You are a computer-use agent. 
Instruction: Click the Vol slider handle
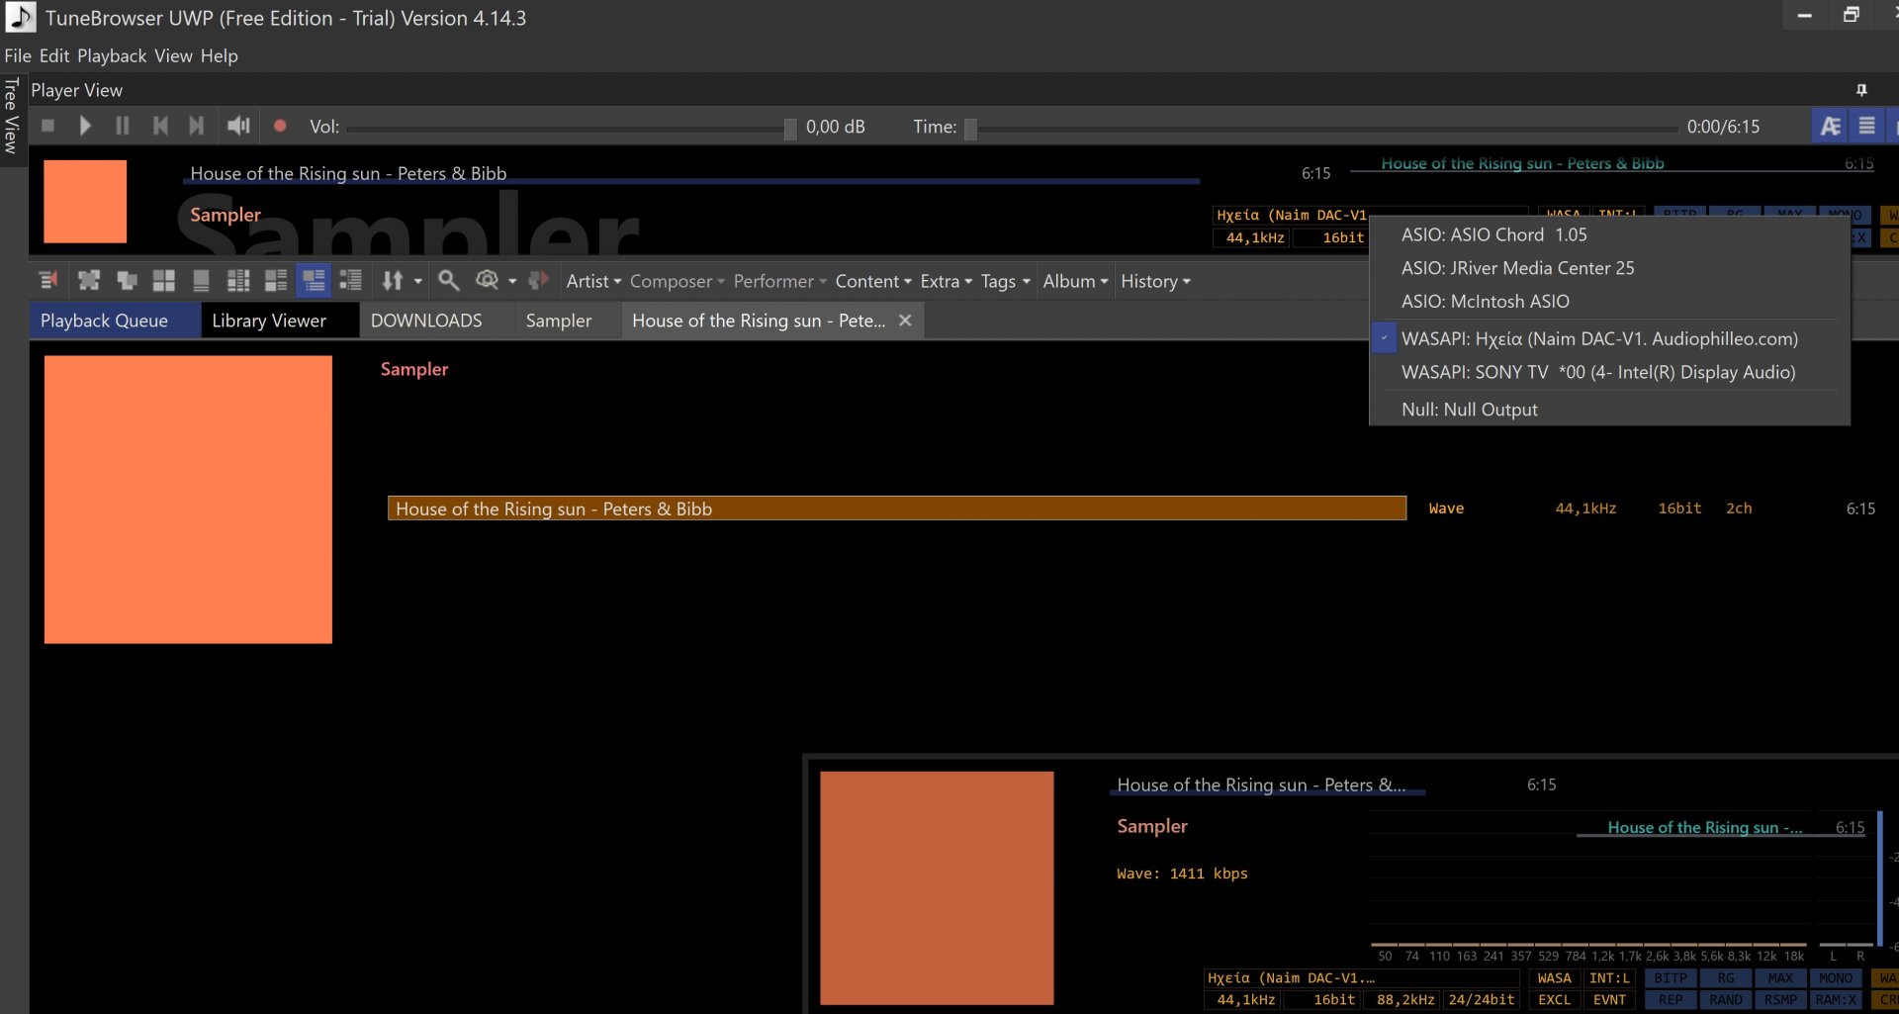tap(790, 128)
